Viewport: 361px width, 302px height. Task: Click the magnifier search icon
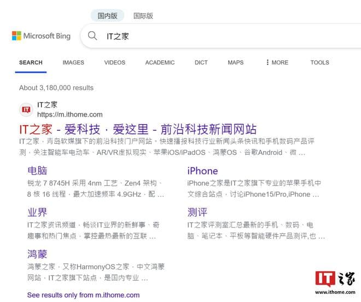(x=93, y=36)
